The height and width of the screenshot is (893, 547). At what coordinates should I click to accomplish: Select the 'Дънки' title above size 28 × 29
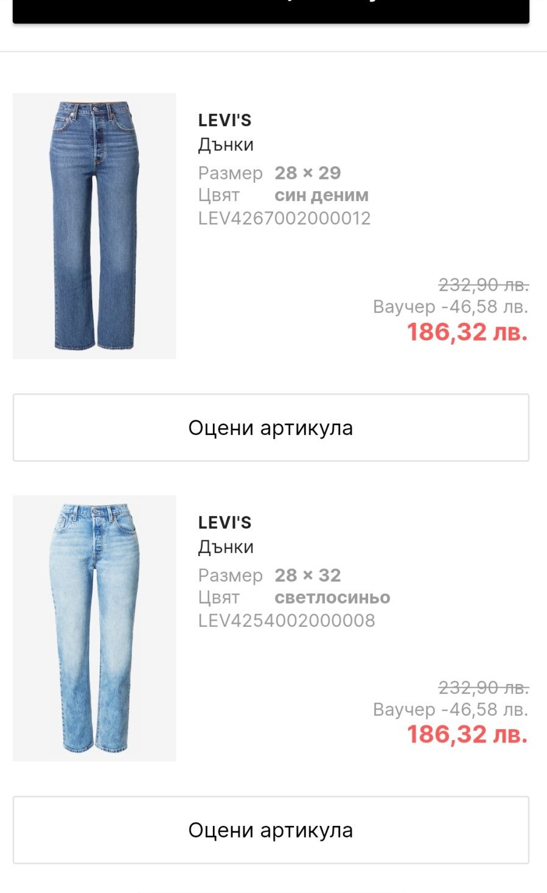[226, 145]
